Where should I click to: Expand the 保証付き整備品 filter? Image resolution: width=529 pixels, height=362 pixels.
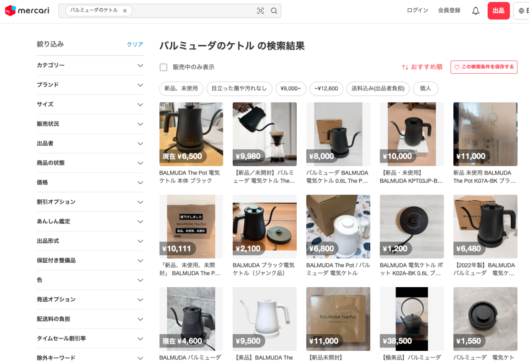90,261
